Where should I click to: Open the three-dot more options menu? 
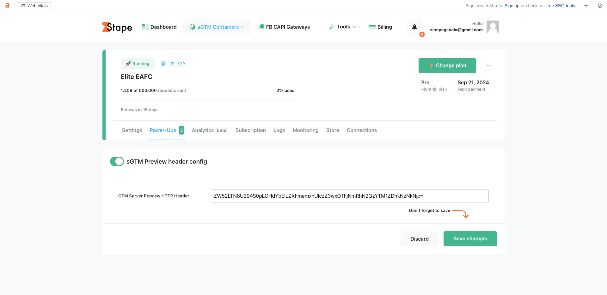coord(489,66)
